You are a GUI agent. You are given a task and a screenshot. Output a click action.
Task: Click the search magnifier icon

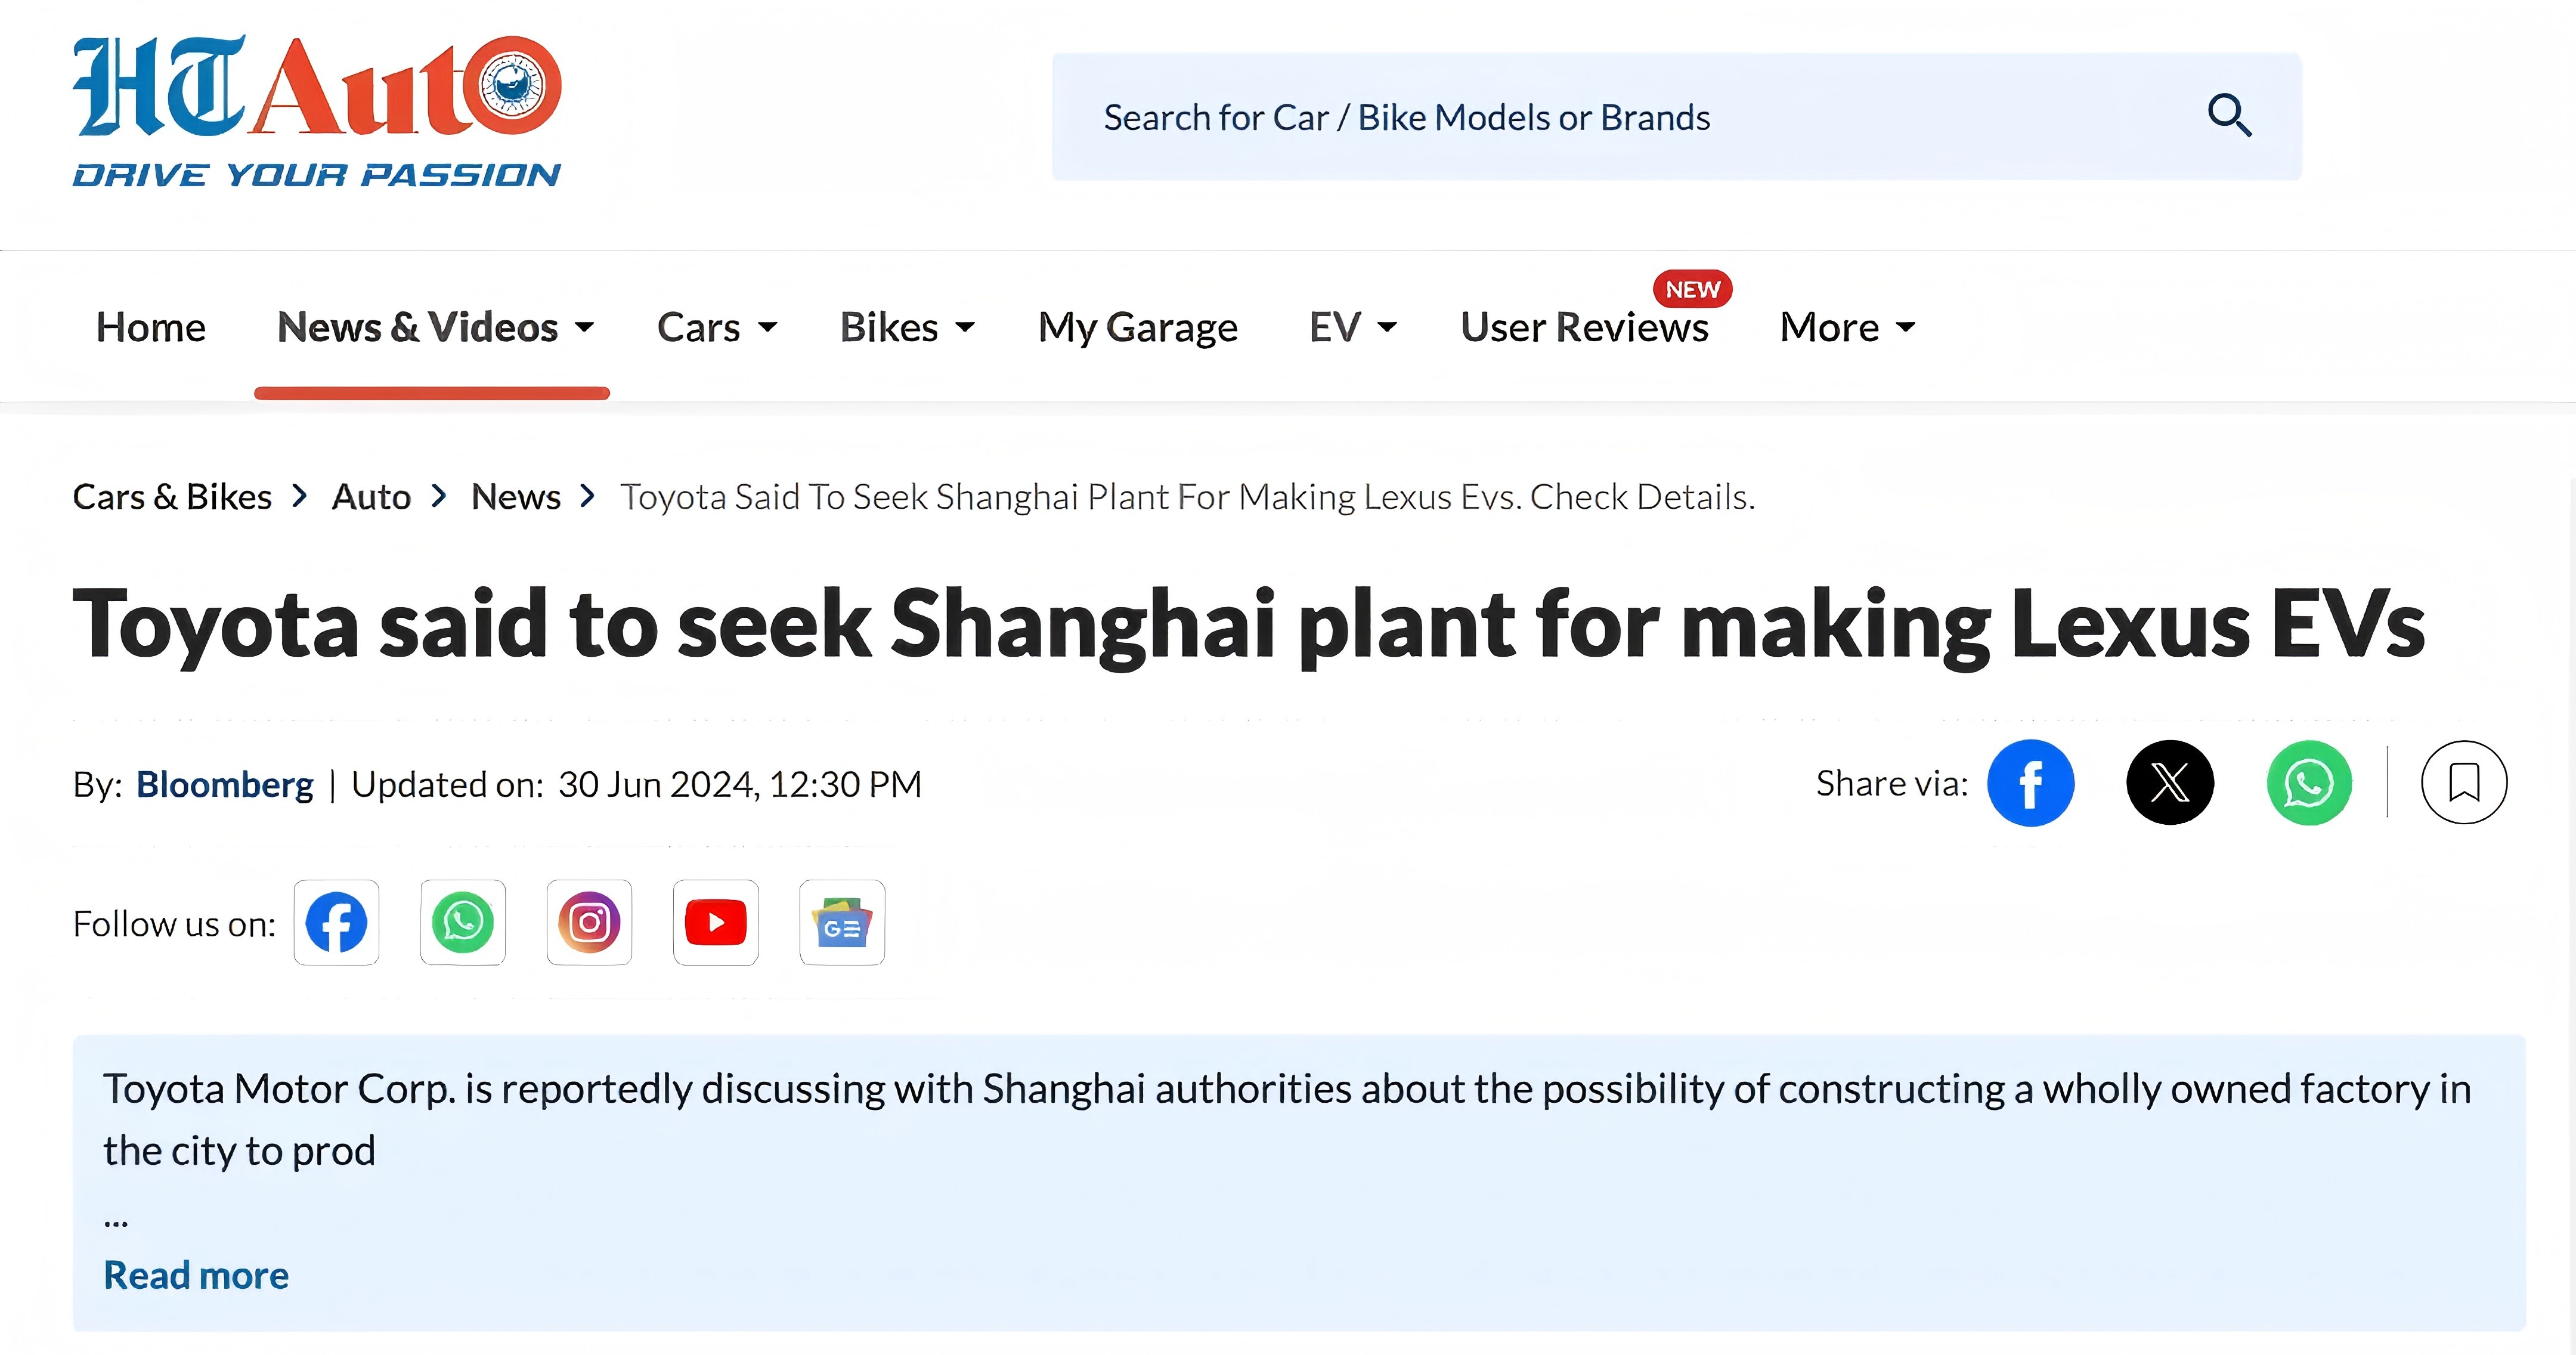point(2229,116)
